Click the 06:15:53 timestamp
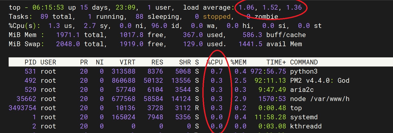 (48, 7)
